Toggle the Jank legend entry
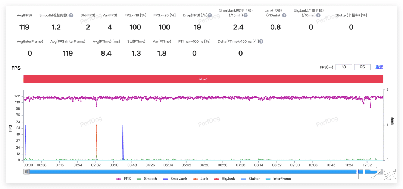The height and width of the screenshot is (189, 403). 200,179
